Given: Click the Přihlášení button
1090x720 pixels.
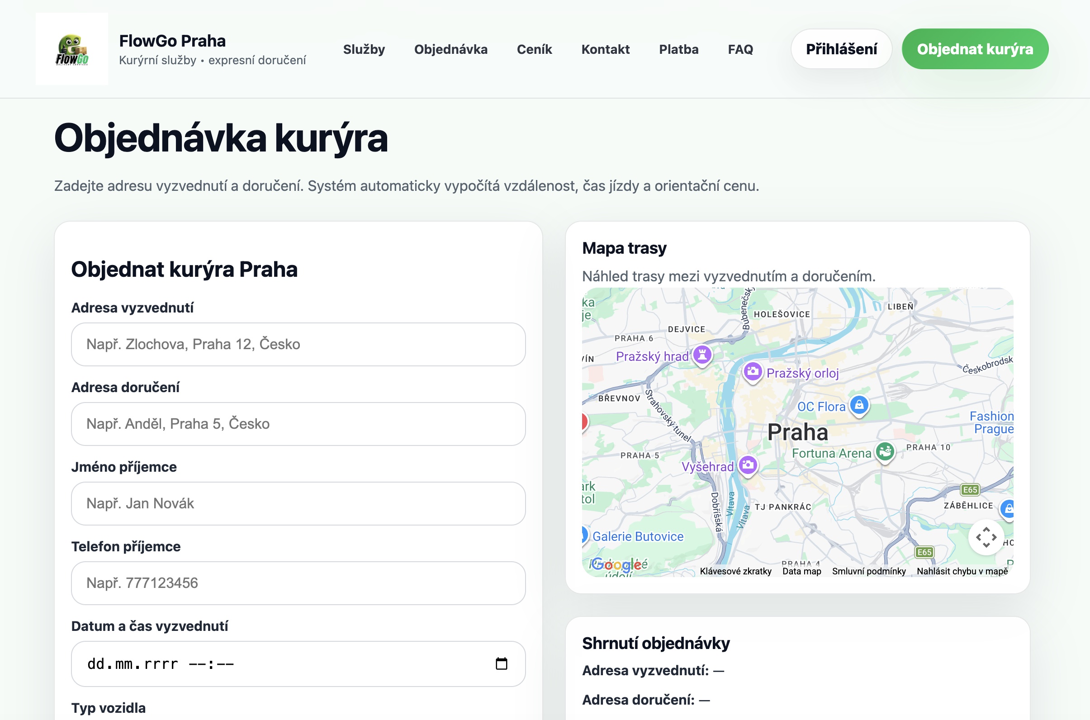Looking at the screenshot, I should 842,49.
